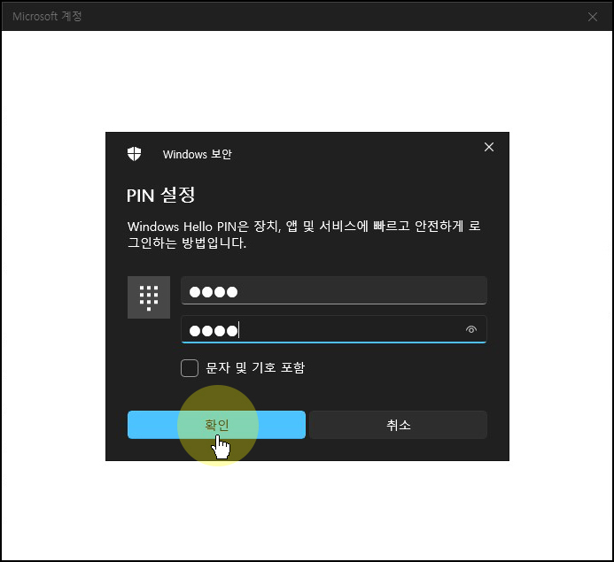Click the 확인 confirm button
The image size is (614, 562).
click(x=216, y=425)
